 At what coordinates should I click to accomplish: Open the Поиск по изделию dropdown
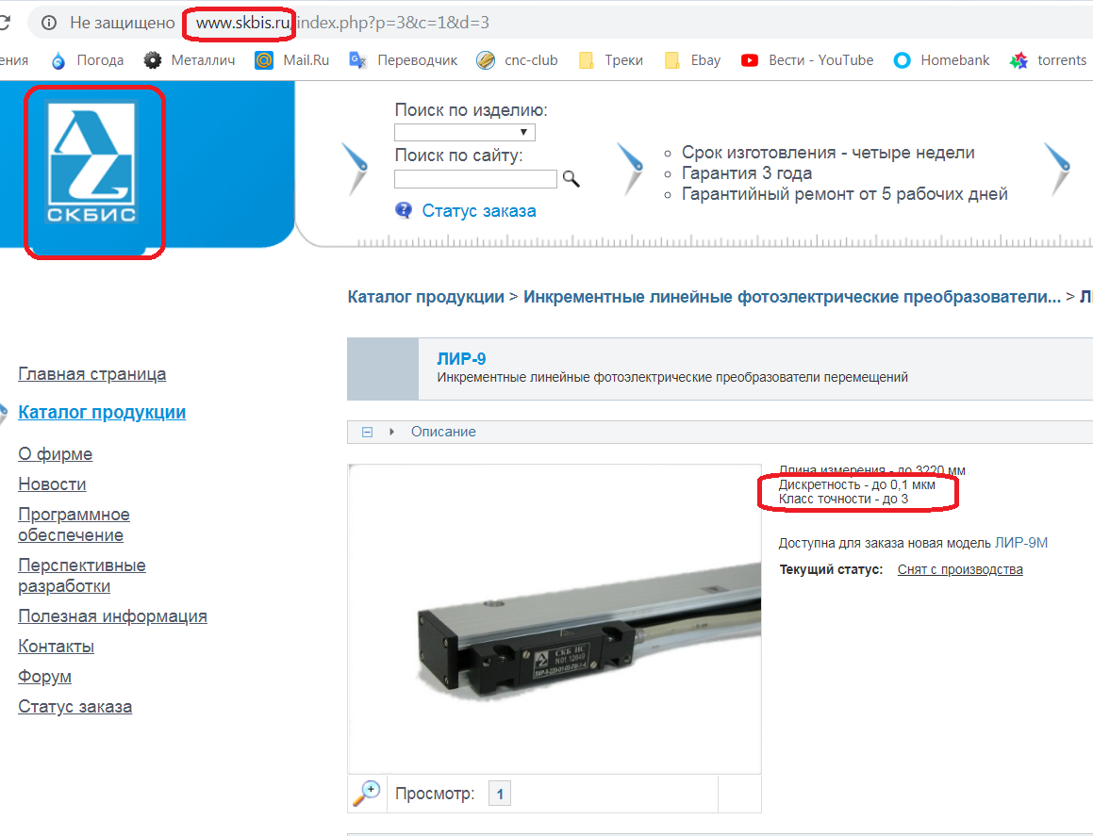(x=464, y=132)
